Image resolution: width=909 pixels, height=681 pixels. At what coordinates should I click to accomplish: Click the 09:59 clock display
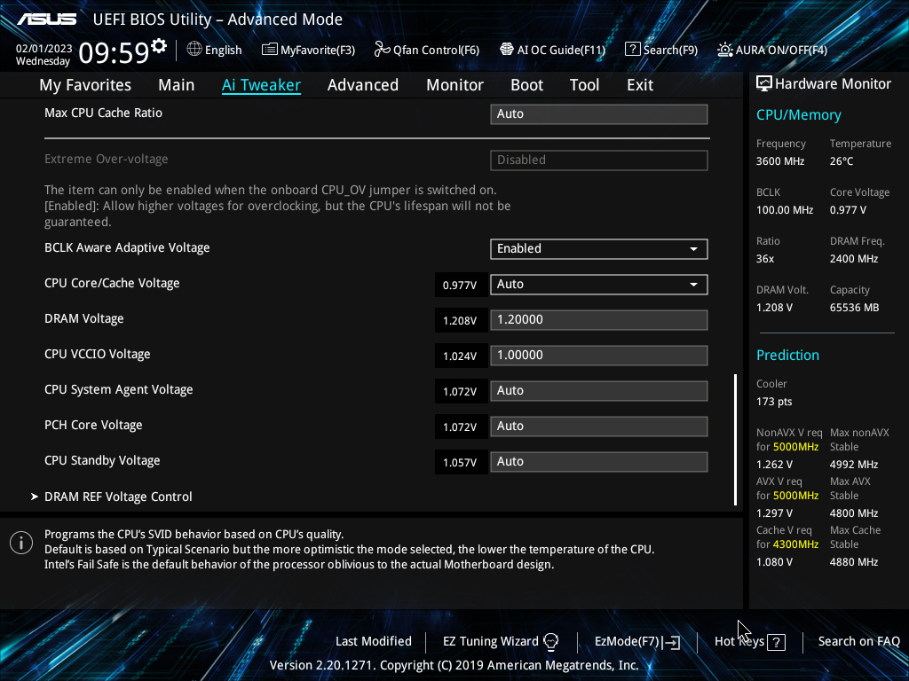coord(114,52)
